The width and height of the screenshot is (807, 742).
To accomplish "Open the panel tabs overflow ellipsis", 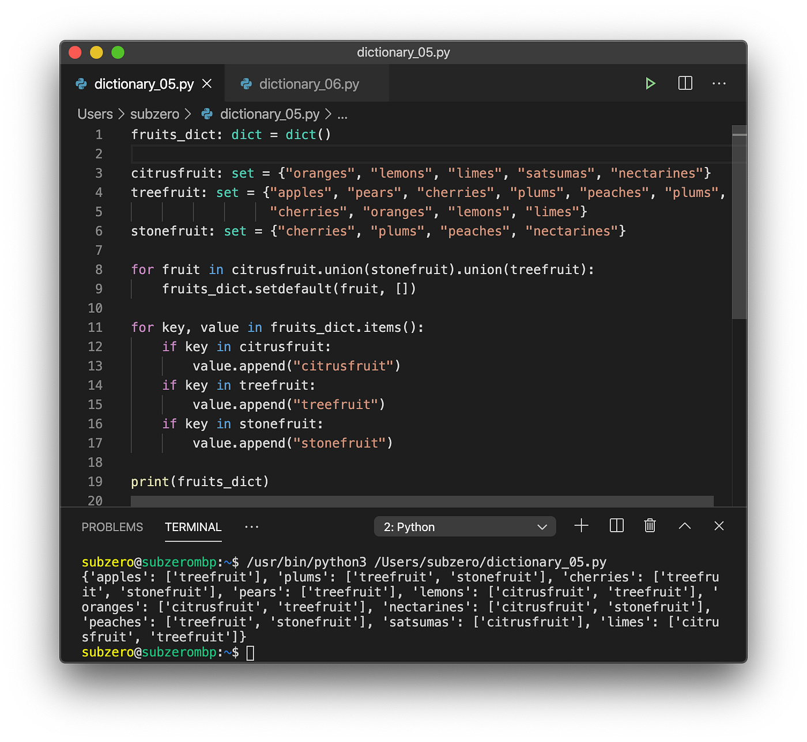I will (252, 527).
